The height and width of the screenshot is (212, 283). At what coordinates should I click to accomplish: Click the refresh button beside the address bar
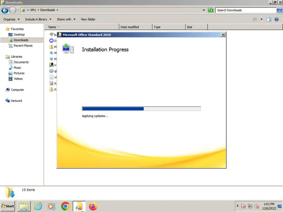click(211, 10)
